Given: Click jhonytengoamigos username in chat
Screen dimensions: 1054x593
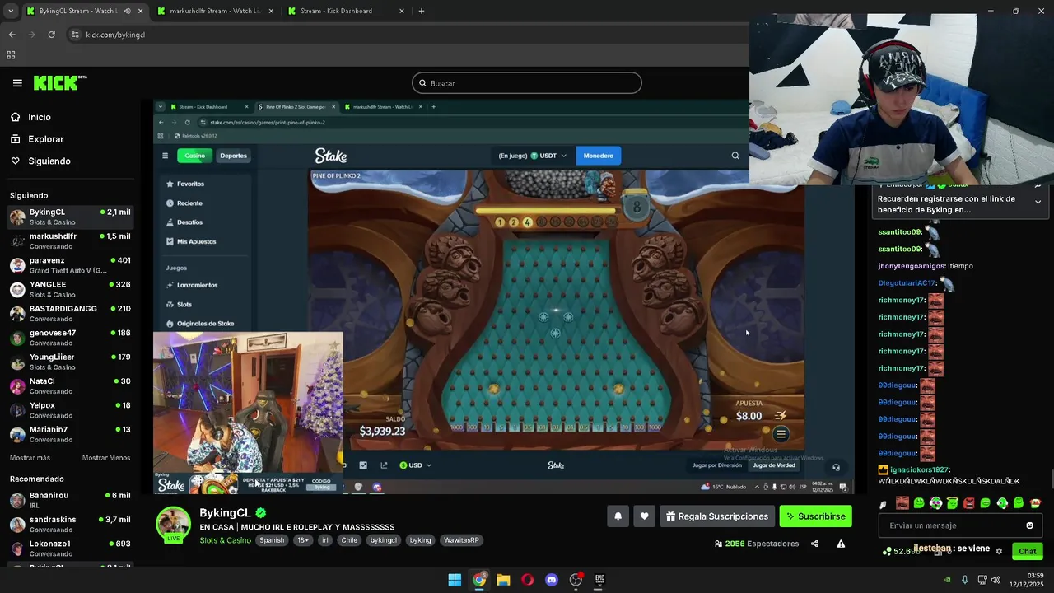Looking at the screenshot, I should pos(911,266).
